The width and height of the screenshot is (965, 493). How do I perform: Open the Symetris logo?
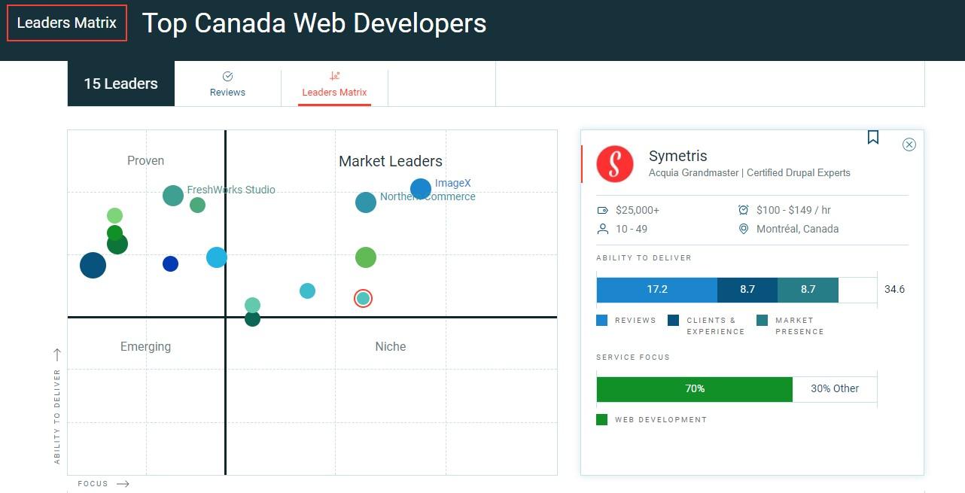[x=615, y=163]
